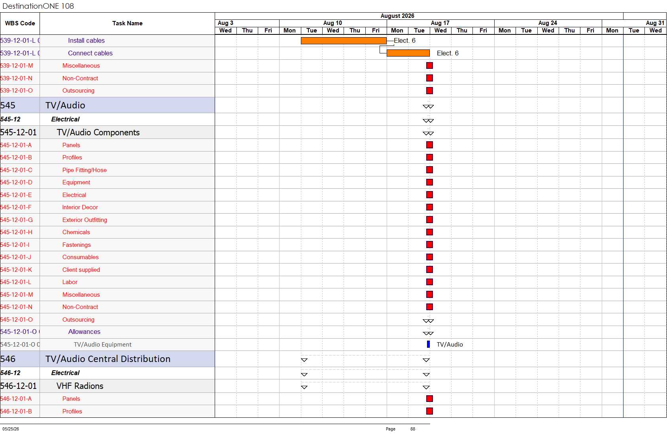Click the Elect. 6 label beside Connect cables
The width and height of the screenshot is (667, 434).
pyautogui.click(x=448, y=53)
